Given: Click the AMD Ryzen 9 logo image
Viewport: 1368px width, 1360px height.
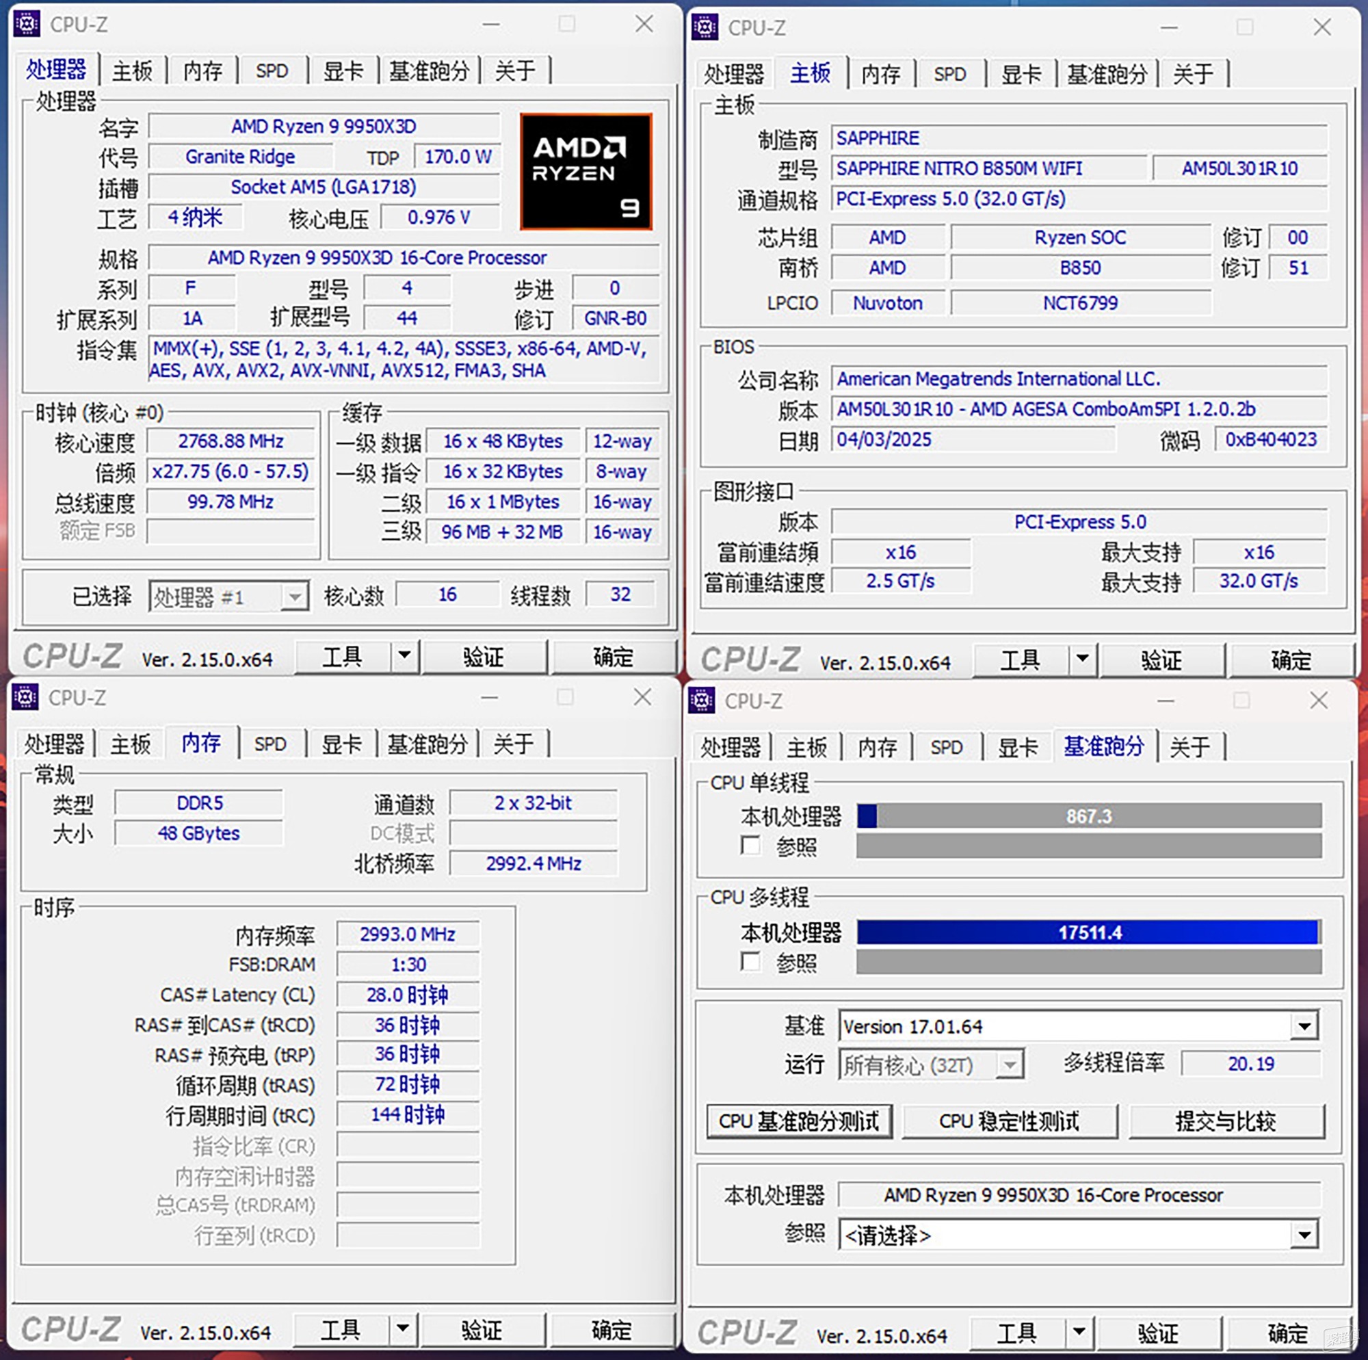Looking at the screenshot, I should [x=586, y=172].
